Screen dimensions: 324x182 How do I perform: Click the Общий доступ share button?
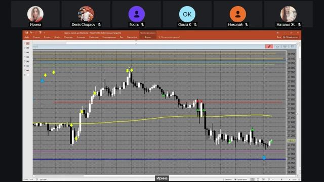[x=291, y=37]
